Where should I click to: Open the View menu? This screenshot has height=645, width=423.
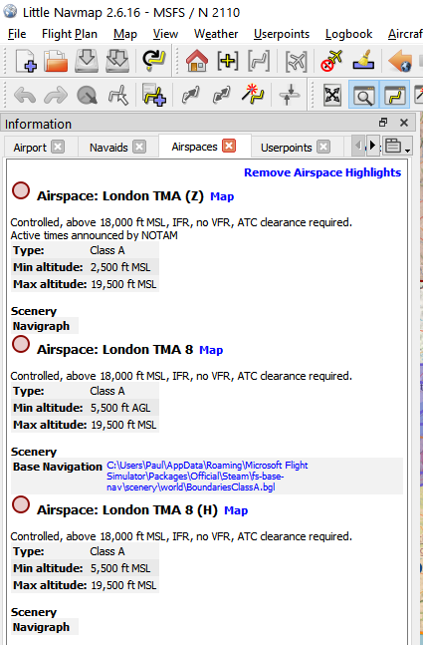tap(165, 34)
